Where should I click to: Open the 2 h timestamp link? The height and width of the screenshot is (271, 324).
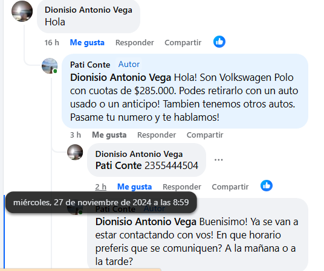[100, 187]
